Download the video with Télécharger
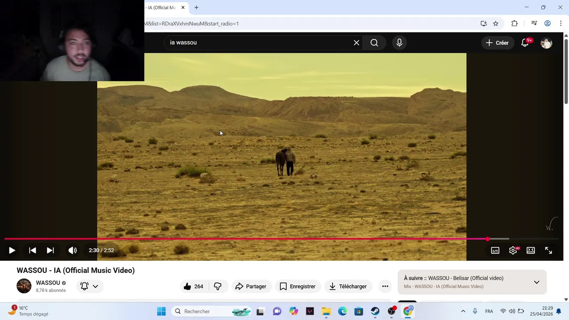 point(348,287)
